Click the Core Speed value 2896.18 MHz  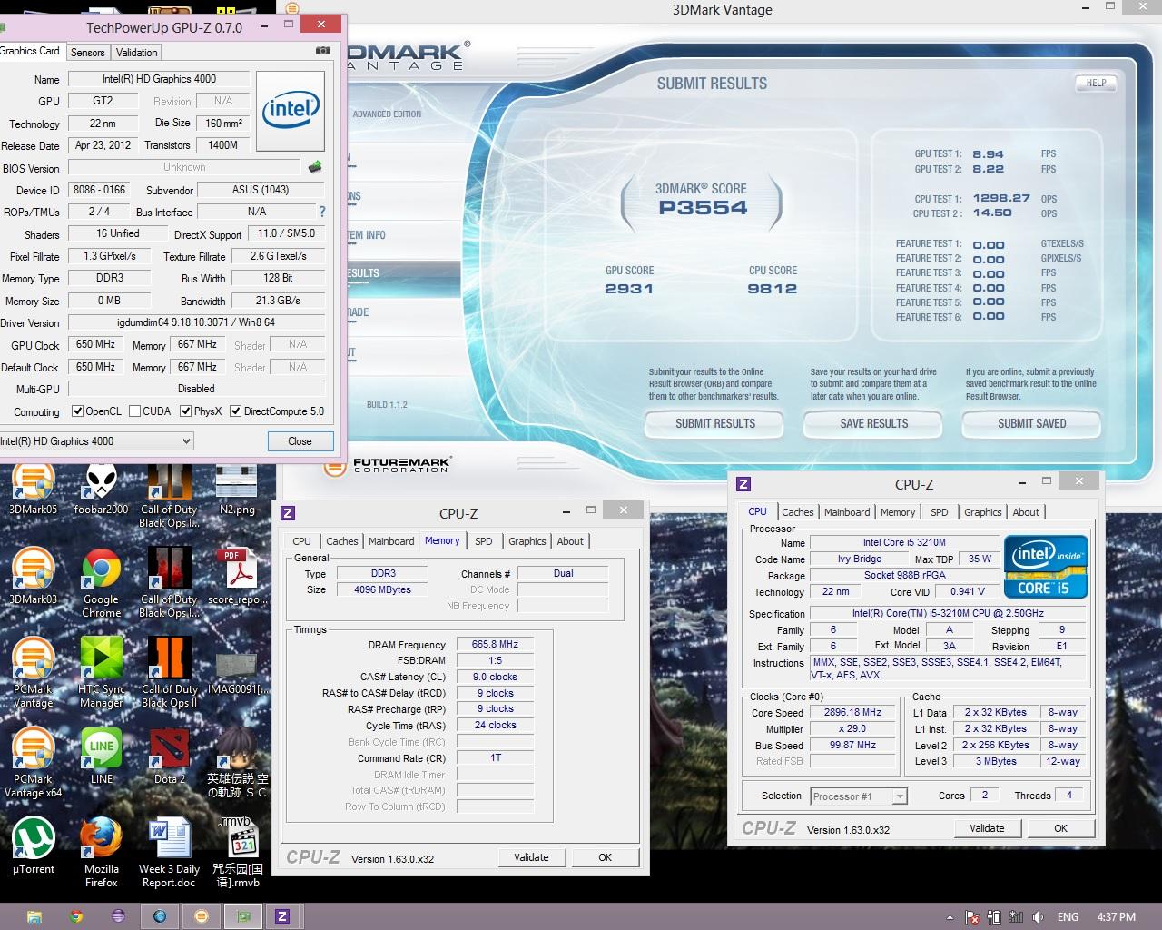(x=852, y=713)
